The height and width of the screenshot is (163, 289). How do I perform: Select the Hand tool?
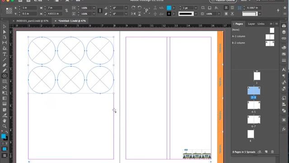5,121
